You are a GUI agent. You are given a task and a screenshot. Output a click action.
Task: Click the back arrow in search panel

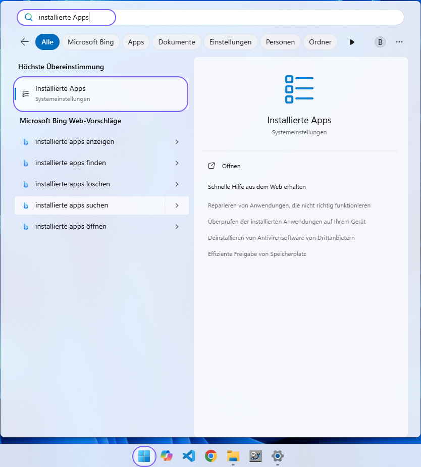point(24,42)
